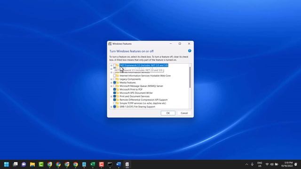Click the microphone tray icon
This screenshot has height=169, width=301.
click(x=252, y=164)
